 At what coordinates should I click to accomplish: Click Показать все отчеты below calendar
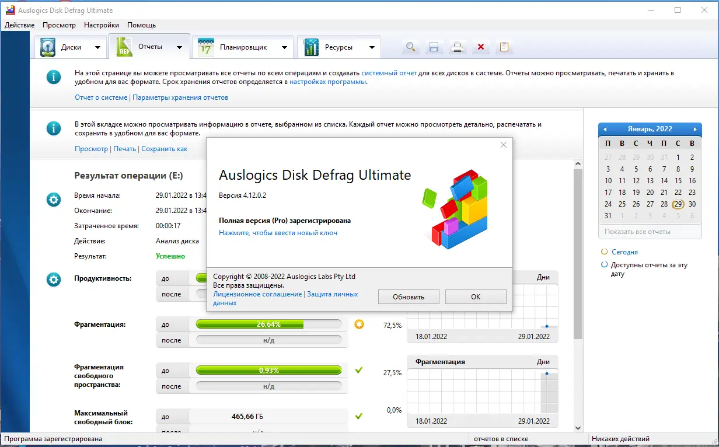coord(638,232)
